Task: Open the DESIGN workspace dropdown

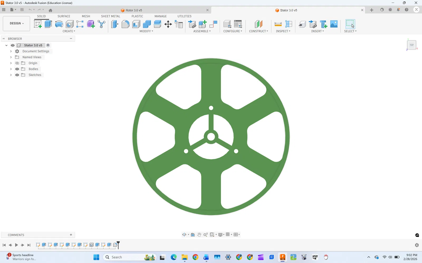Action: (17, 23)
